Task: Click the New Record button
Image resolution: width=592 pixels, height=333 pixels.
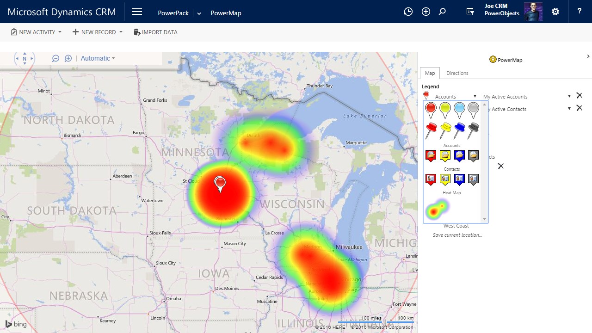Action: click(94, 32)
